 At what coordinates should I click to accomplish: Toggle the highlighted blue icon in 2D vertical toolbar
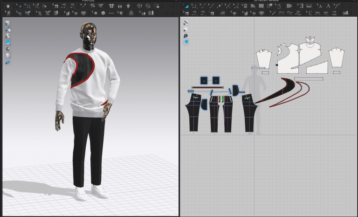(x=186, y=42)
